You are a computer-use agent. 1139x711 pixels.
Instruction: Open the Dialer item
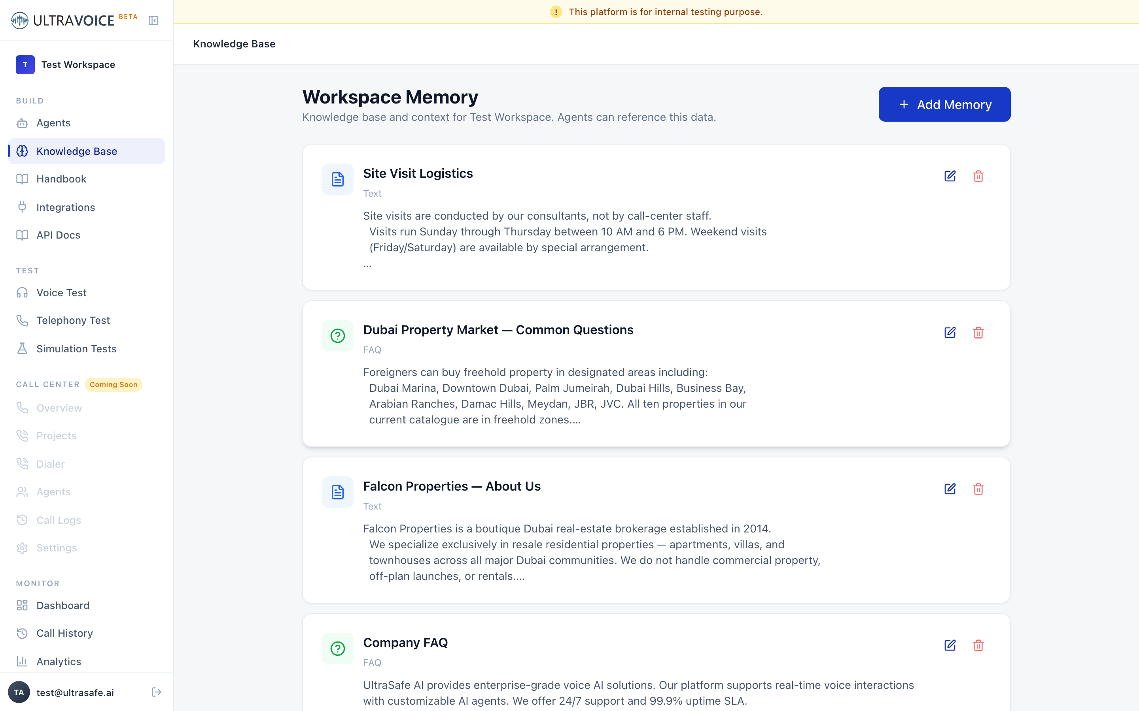point(87,464)
